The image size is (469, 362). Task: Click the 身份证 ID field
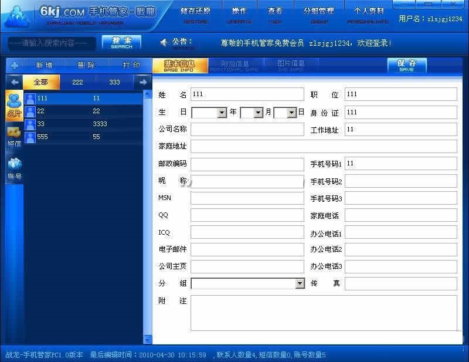(401, 112)
